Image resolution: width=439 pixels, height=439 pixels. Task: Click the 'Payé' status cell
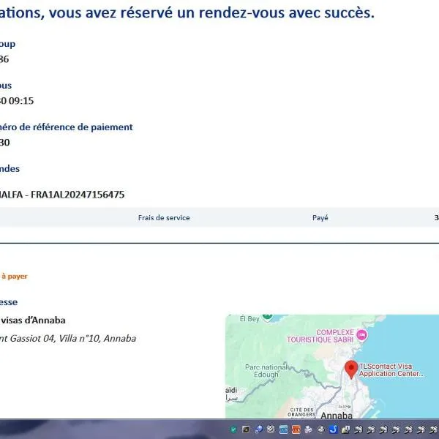(x=320, y=218)
